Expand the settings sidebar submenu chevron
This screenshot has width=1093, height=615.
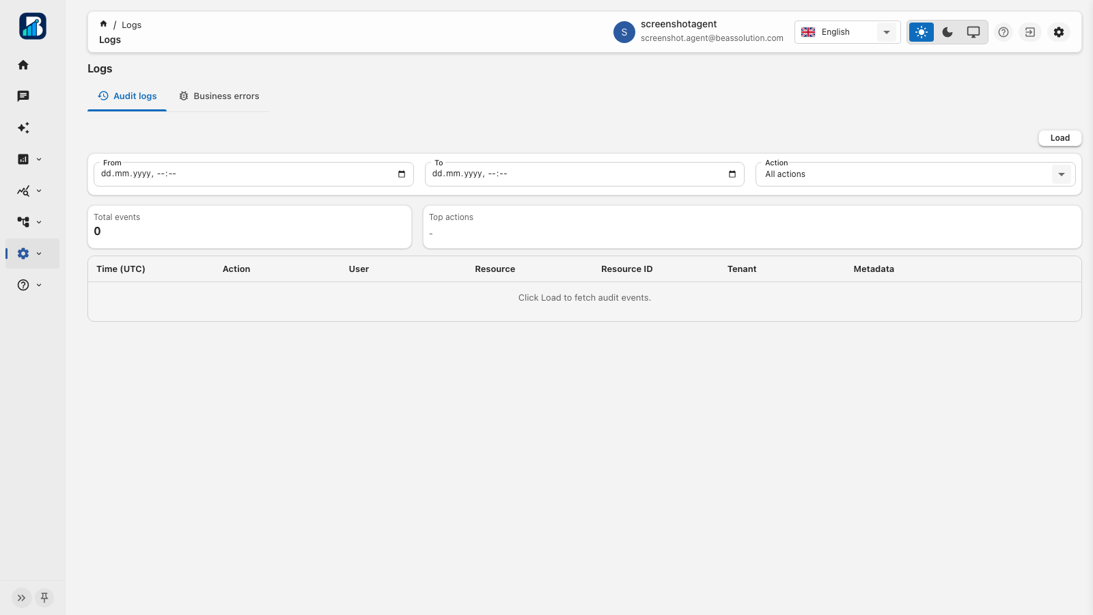[39, 254]
